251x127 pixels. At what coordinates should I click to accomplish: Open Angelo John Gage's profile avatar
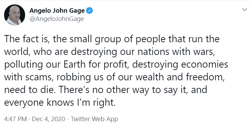coord(14,15)
